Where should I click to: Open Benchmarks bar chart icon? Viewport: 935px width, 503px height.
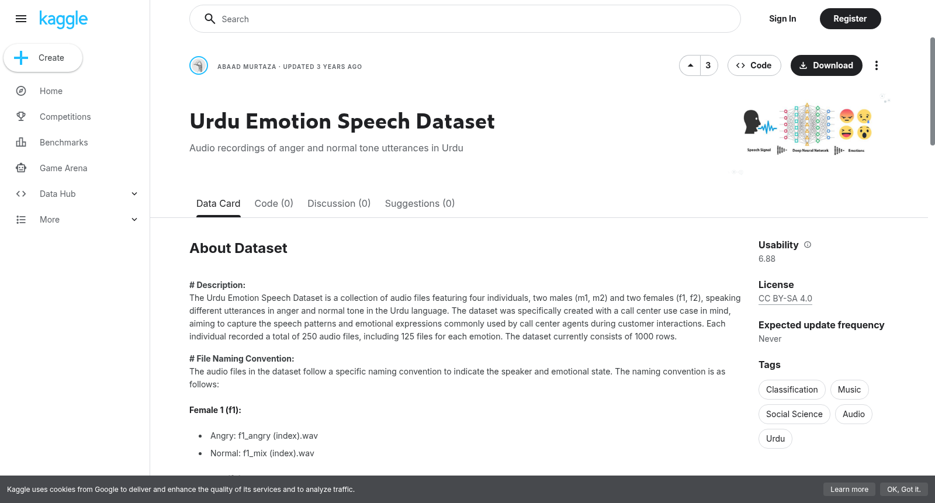click(21, 143)
